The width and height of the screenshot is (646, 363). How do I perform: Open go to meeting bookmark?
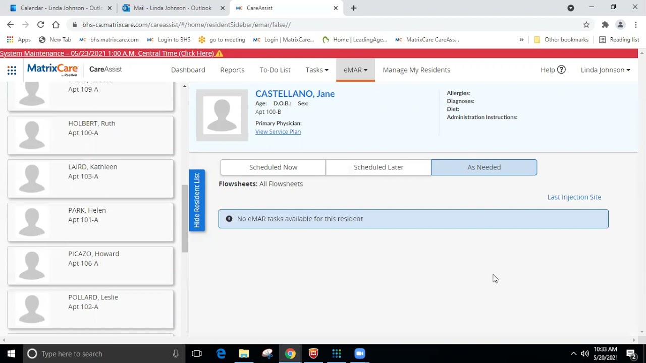[x=222, y=39]
